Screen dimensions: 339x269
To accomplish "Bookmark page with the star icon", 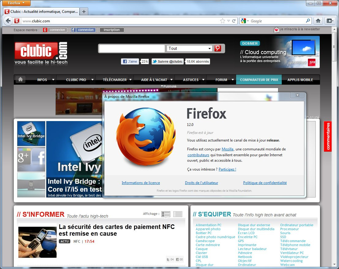I will [222, 21].
